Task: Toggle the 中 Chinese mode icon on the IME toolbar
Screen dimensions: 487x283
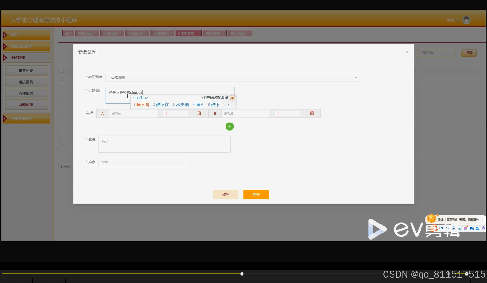Action: pyautogui.click(x=441, y=228)
